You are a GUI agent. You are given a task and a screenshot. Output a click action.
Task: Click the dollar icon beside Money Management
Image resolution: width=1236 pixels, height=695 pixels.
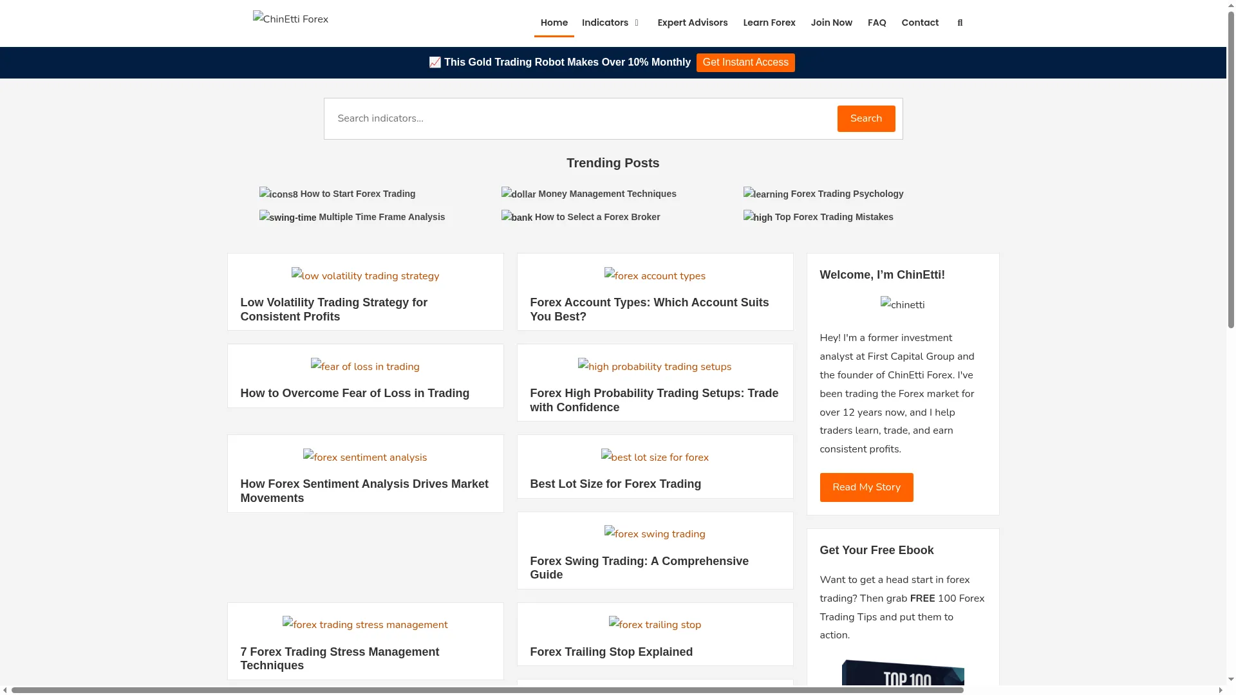click(519, 194)
